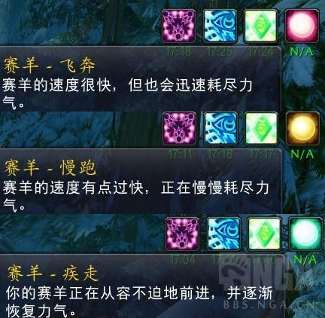Click blue eye rune icon in middle row
325x318 pixels.
click(x=220, y=128)
